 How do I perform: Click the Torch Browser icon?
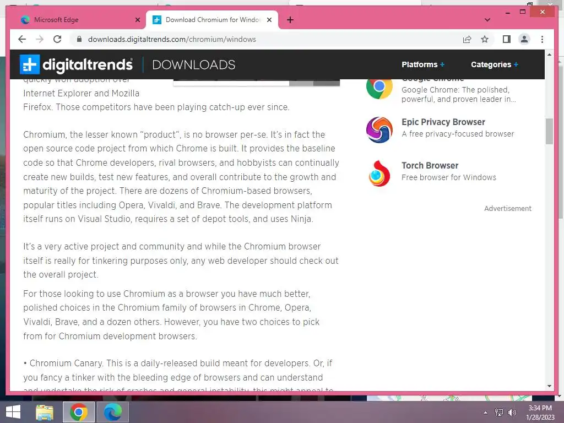click(x=379, y=173)
